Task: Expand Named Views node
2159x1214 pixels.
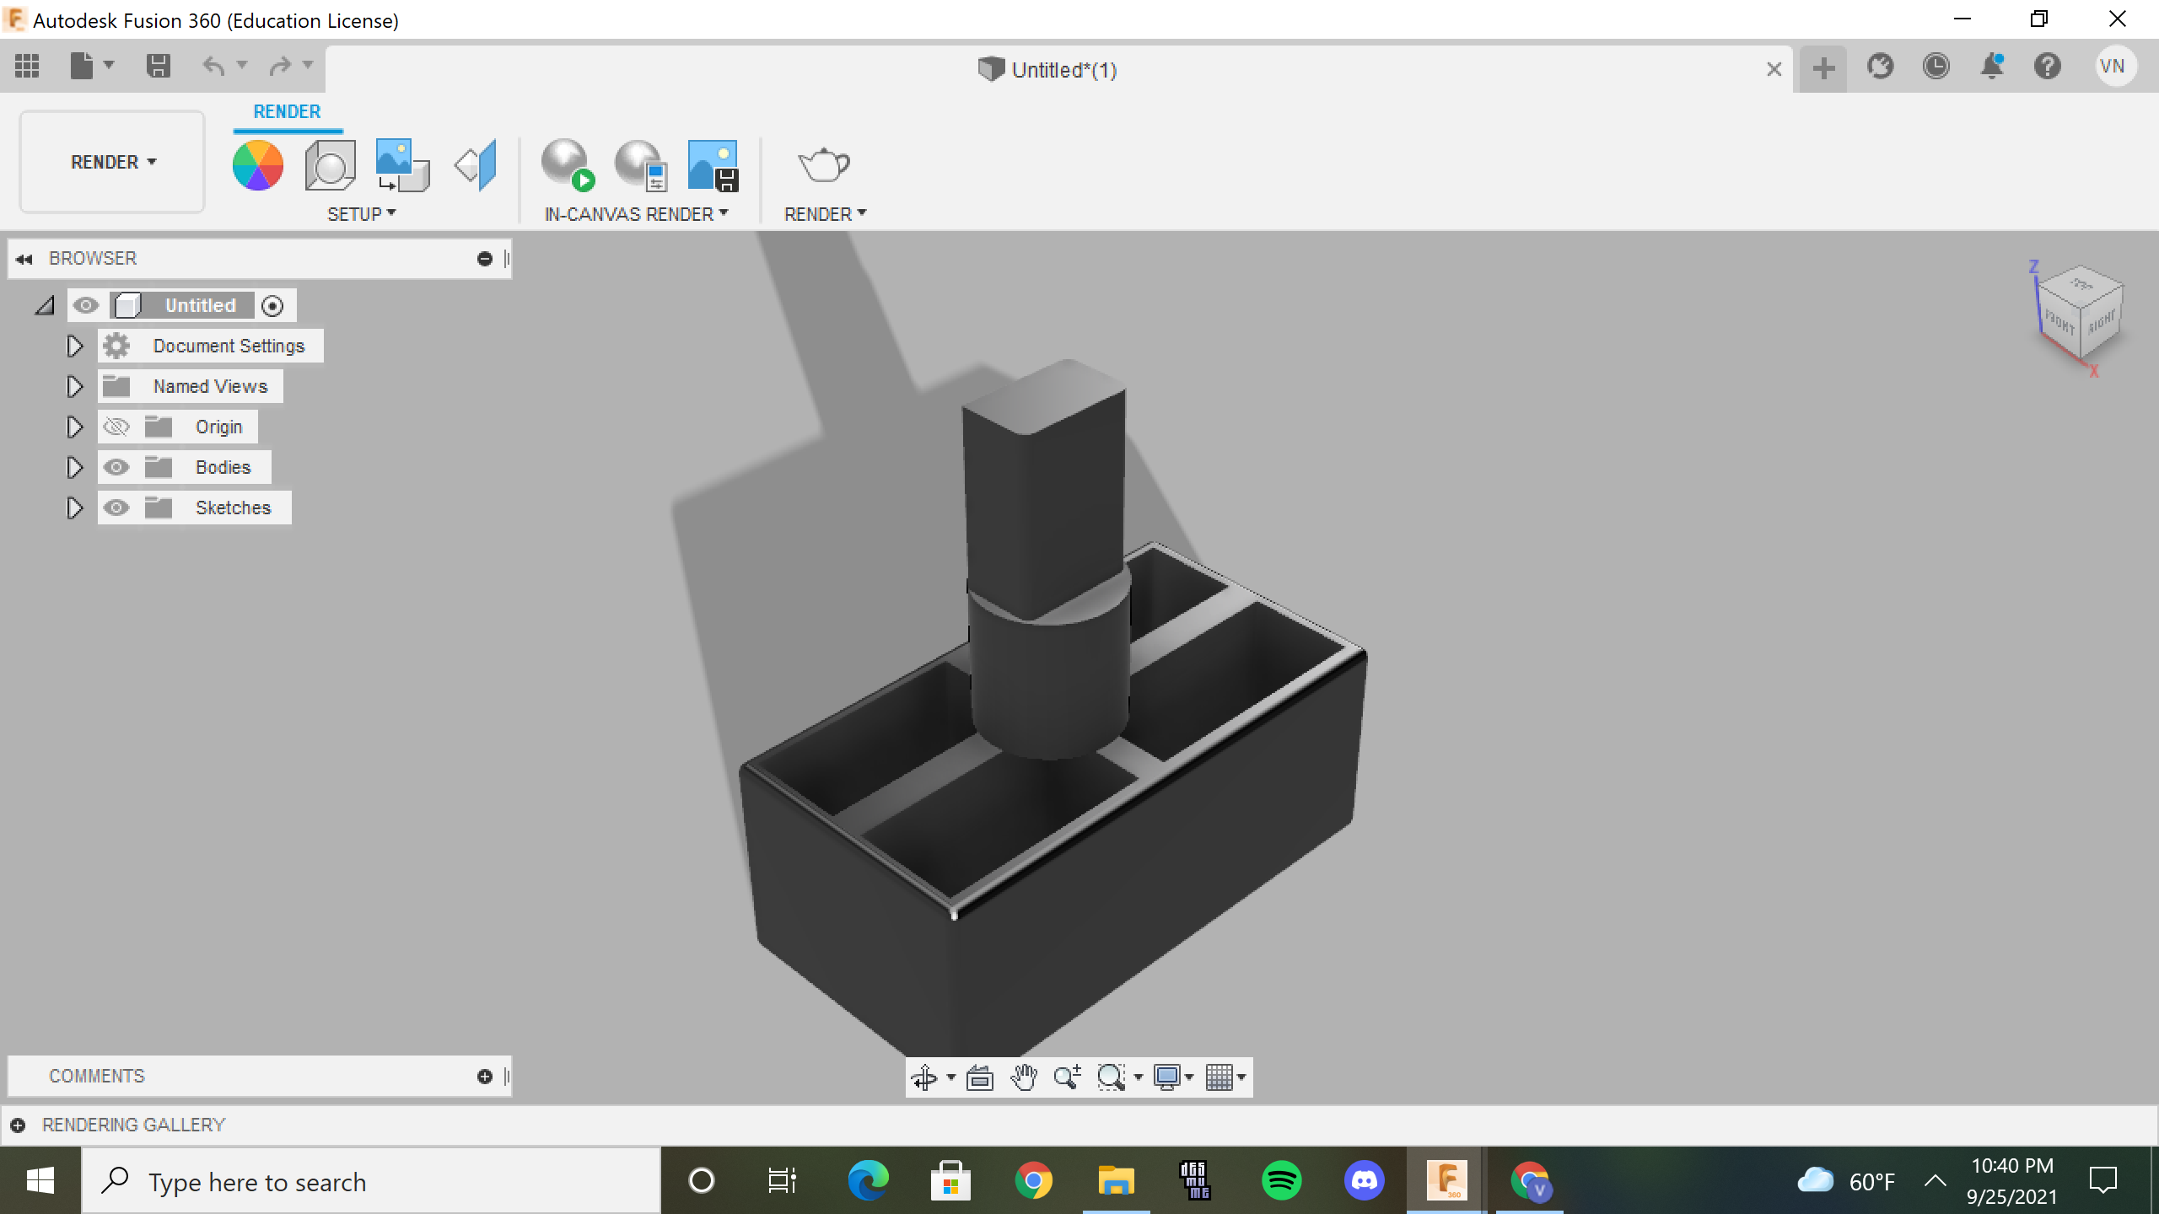Action: [74, 386]
